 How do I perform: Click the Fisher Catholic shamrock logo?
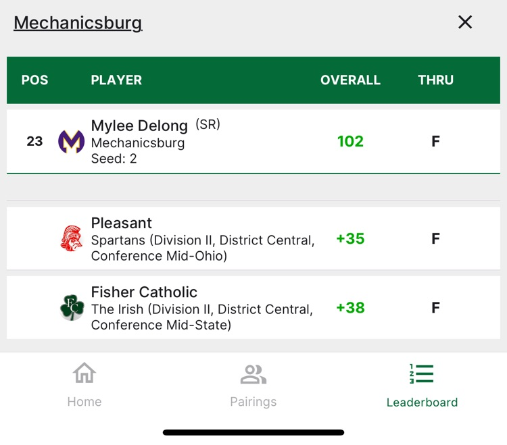point(72,307)
